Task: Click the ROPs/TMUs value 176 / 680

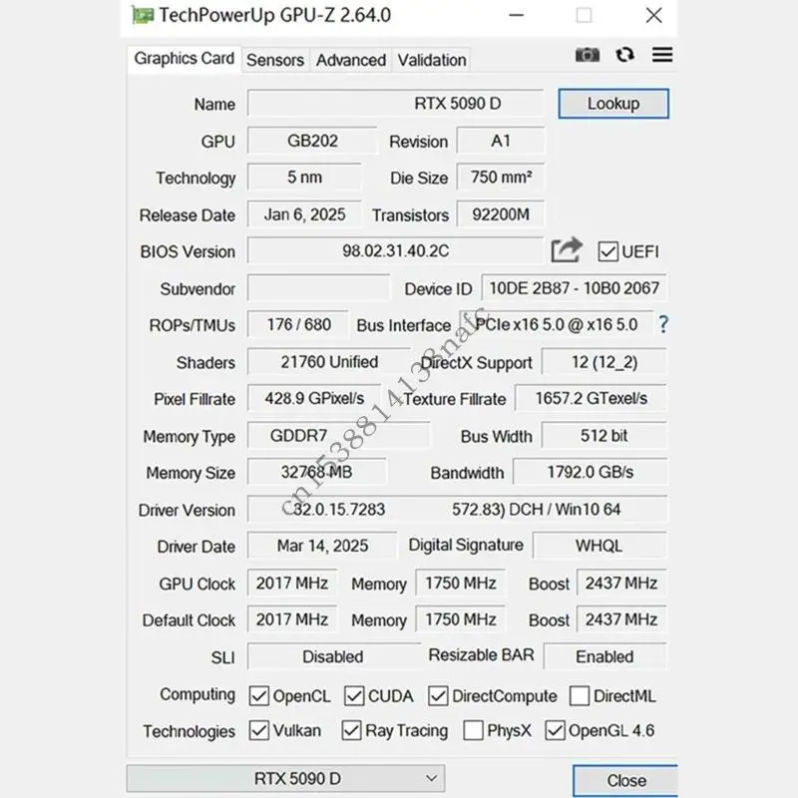Action: pyautogui.click(x=298, y=324)
